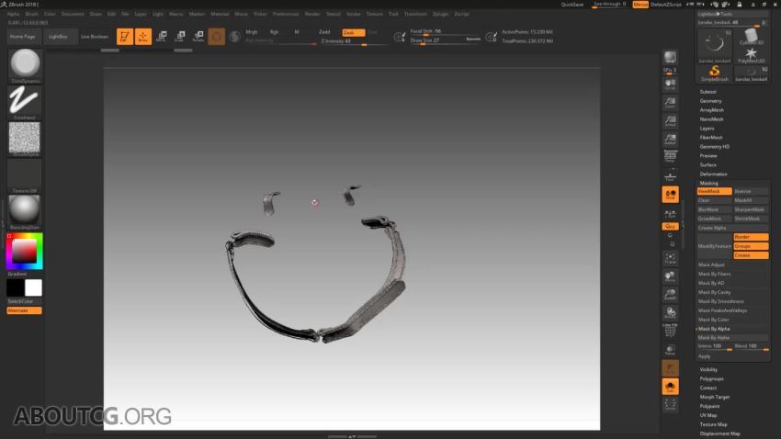Expand the Visibility section

click(708, 370)
